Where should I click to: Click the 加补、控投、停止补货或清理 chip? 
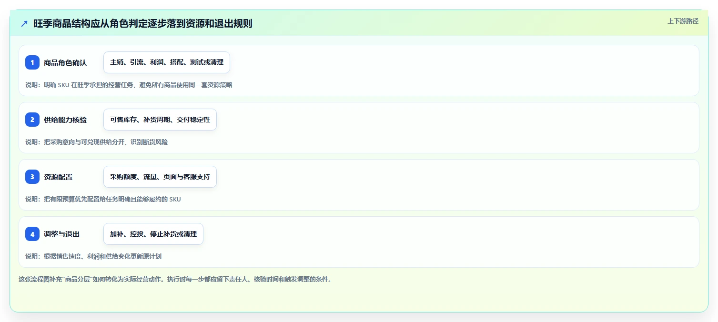click(153, 234)
